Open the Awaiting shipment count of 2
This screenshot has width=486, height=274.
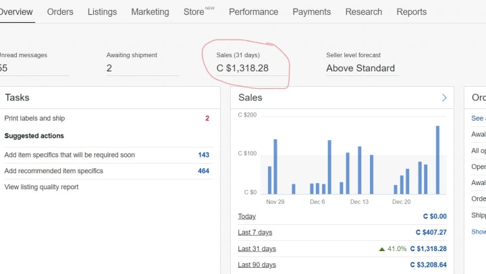point(109,68)
